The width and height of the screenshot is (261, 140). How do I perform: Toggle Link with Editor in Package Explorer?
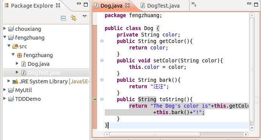click(74, 17)
